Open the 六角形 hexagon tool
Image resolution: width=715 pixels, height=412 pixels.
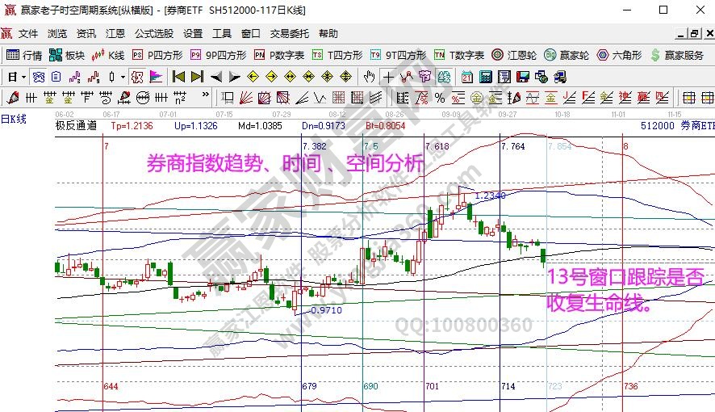(619, 55)
